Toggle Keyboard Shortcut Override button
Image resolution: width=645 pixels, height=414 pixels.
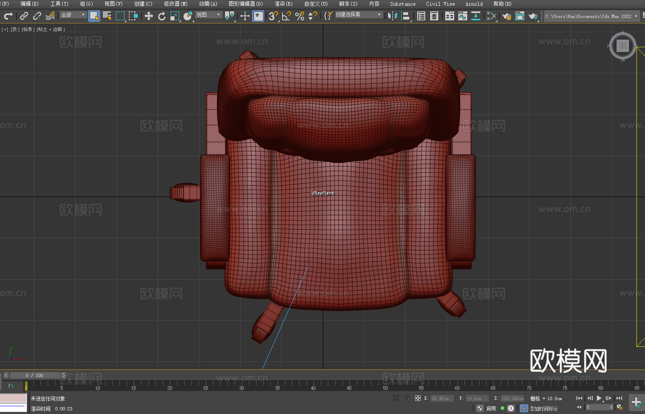tap(258, 16)
